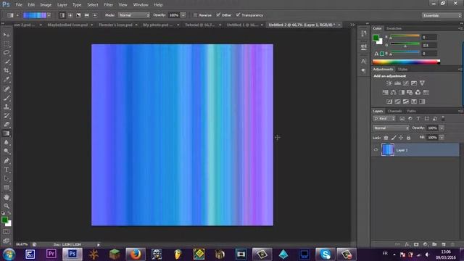Open the layer Opacity arrow in Layers panel
Image resolution: width=464 pixels, height=261 pixels.
[442, 128]
